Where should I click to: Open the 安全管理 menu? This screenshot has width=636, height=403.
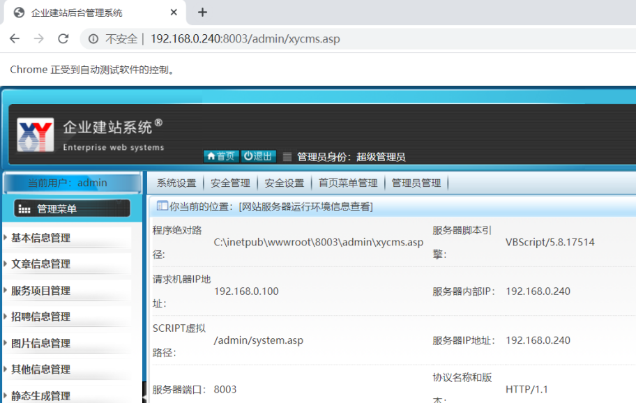(x=230, y=183)
